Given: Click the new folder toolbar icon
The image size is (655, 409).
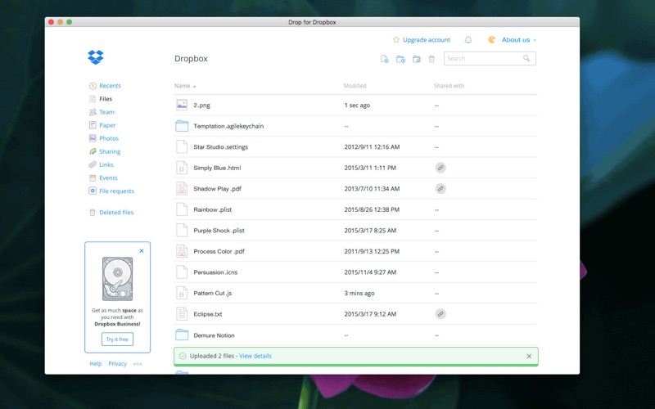Looking at the screenshot, I should click(400, 59).
